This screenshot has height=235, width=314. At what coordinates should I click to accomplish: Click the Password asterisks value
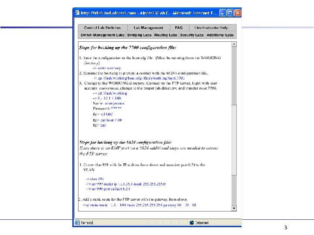tap(116, 108)
